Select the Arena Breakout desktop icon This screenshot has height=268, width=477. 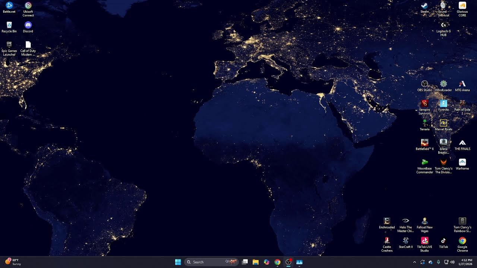443,147
